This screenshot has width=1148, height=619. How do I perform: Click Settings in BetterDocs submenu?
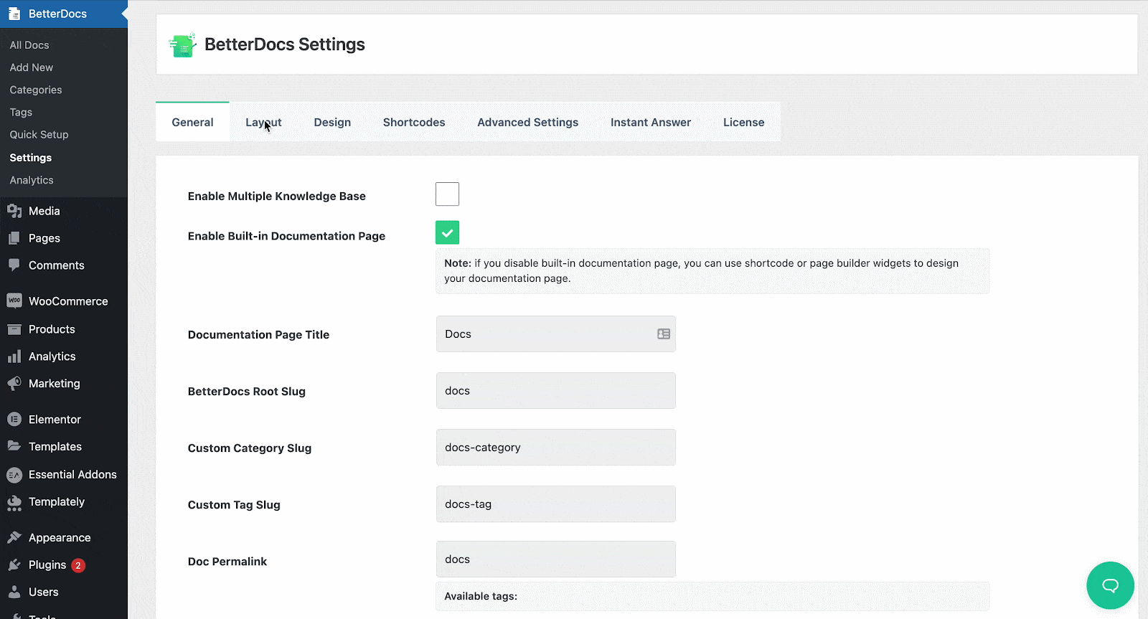click(x=31, y=157)
